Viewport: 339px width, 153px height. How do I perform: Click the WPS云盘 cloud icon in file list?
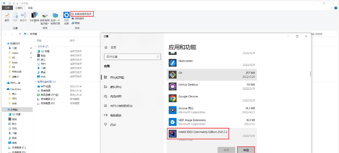pos(39,86)
